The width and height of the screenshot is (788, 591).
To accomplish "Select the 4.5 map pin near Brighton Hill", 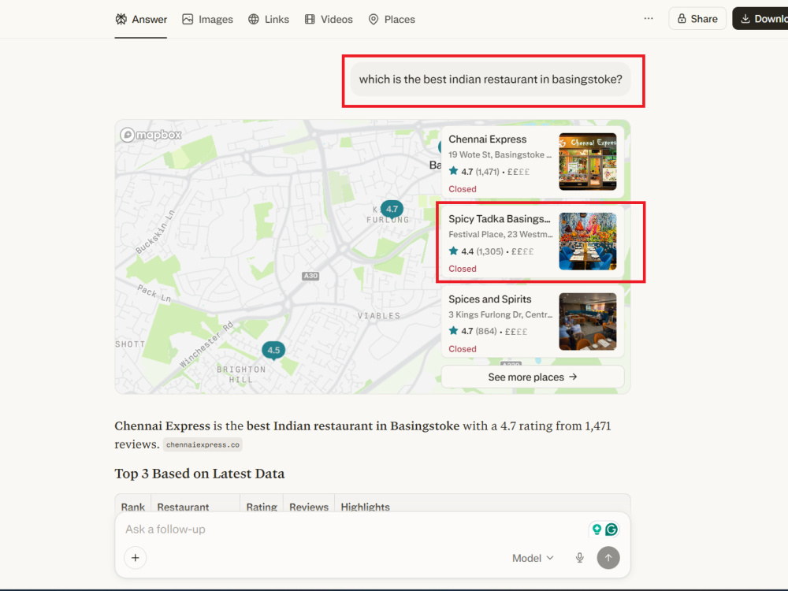I will (x=273, y=351).
